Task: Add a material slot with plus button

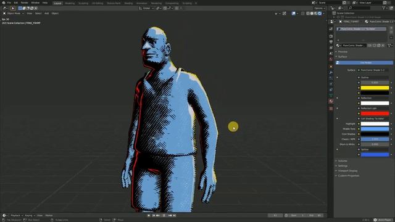Action: (x=391, y=28)
